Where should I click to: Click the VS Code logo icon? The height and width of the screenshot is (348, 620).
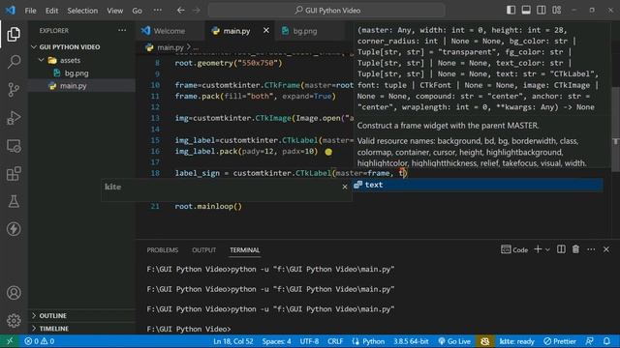(x=11, y=11)
